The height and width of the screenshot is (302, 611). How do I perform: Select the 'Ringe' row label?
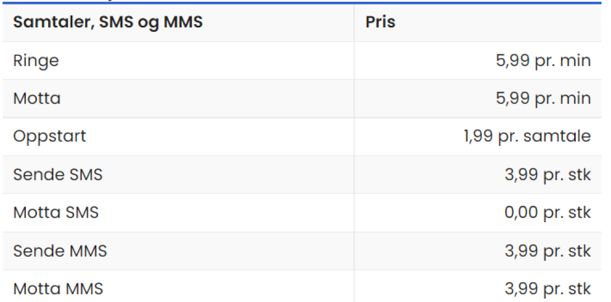pyautogui.click(x=36, y=60)
